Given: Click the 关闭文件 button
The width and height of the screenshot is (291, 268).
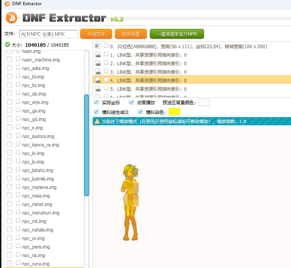Looking at the screenshot, I should tap(96, 34).
